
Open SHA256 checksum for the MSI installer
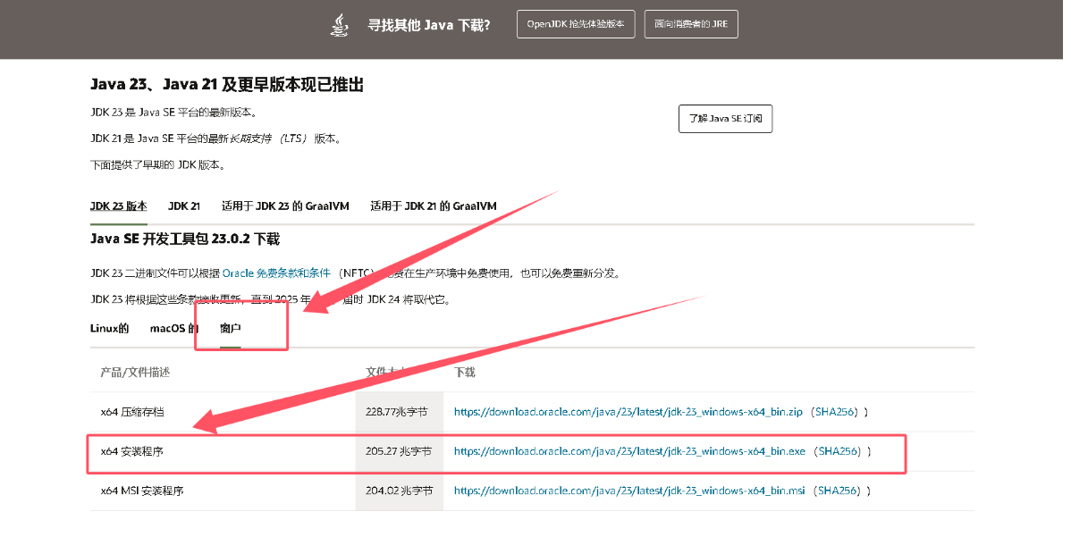(x=838, y=491)
